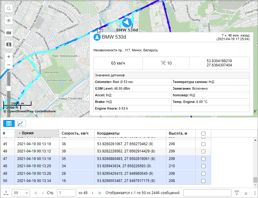
Task: Click the coordinates 53.9304199219 in the tooltip
Action: [x=219, y=61]
